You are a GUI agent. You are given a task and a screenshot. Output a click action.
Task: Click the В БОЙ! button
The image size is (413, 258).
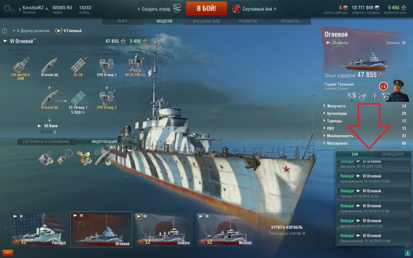coord(206,9)
